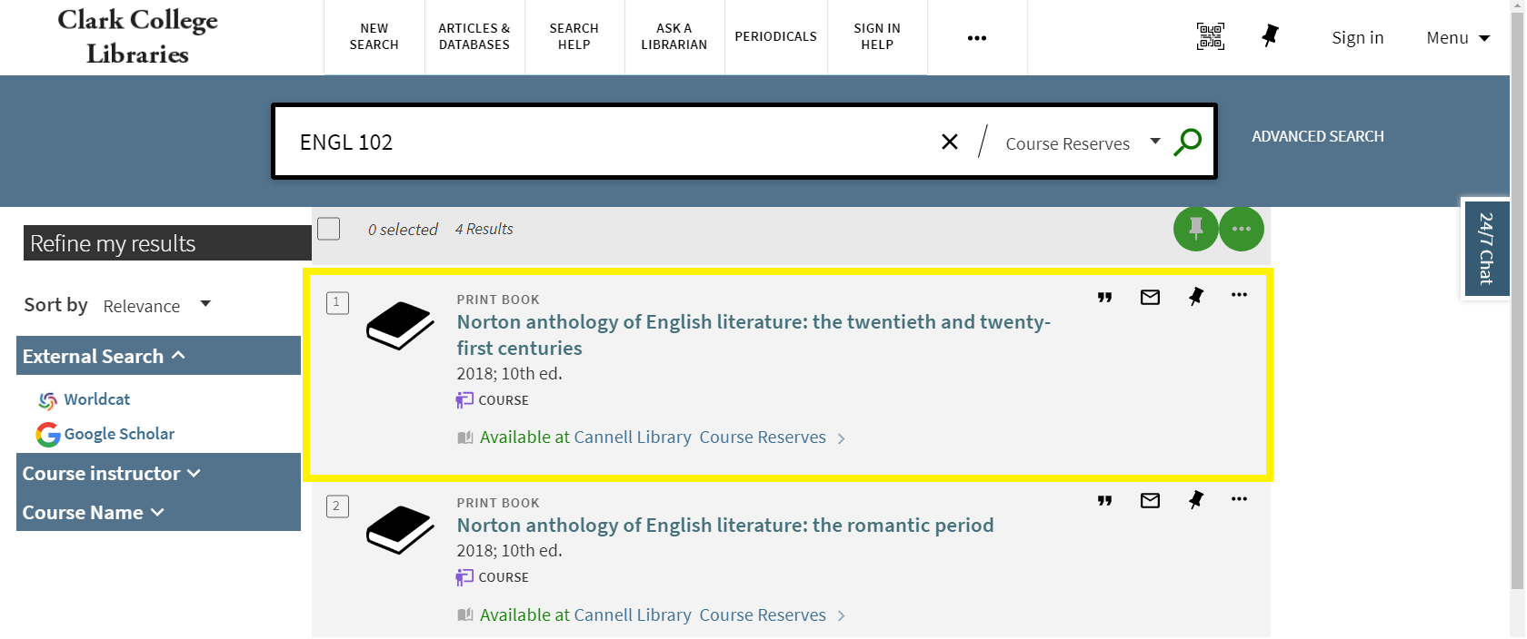
Task: Select result number 1 checkbox
Action: pyautogui.click(x=337, y=302)
